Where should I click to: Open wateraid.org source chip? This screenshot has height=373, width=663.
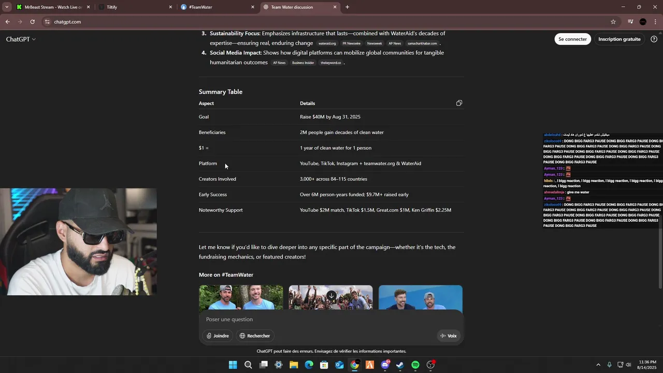(x=327, y=44)
